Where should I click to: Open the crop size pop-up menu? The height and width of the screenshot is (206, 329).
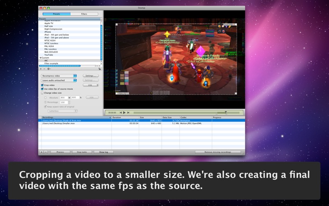[x=90, y=85]
